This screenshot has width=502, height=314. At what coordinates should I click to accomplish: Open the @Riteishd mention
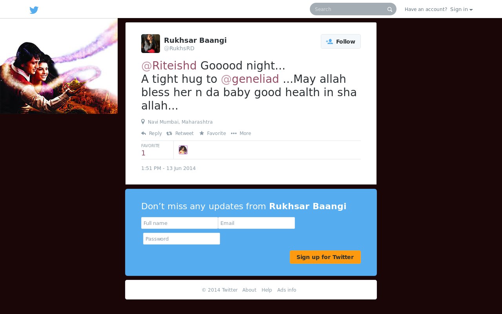(169, 66)
